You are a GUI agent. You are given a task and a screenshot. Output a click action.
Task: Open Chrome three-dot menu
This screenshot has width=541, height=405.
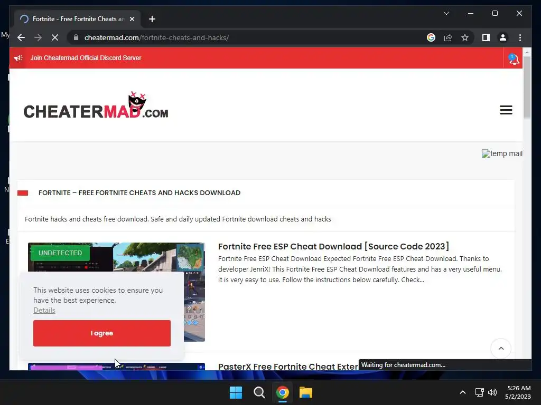(x=520, y=37)
